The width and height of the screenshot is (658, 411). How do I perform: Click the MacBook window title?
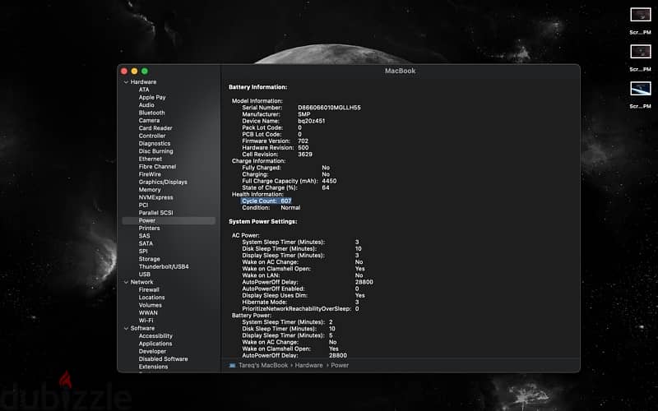400,71
